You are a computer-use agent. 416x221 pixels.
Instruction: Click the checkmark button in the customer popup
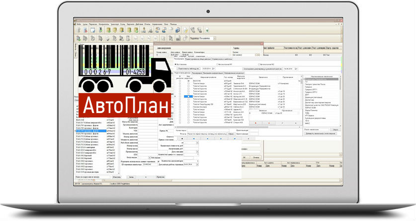282,123
